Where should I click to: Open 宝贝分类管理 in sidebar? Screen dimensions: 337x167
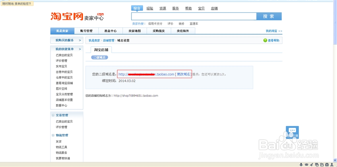pos(64,94)
